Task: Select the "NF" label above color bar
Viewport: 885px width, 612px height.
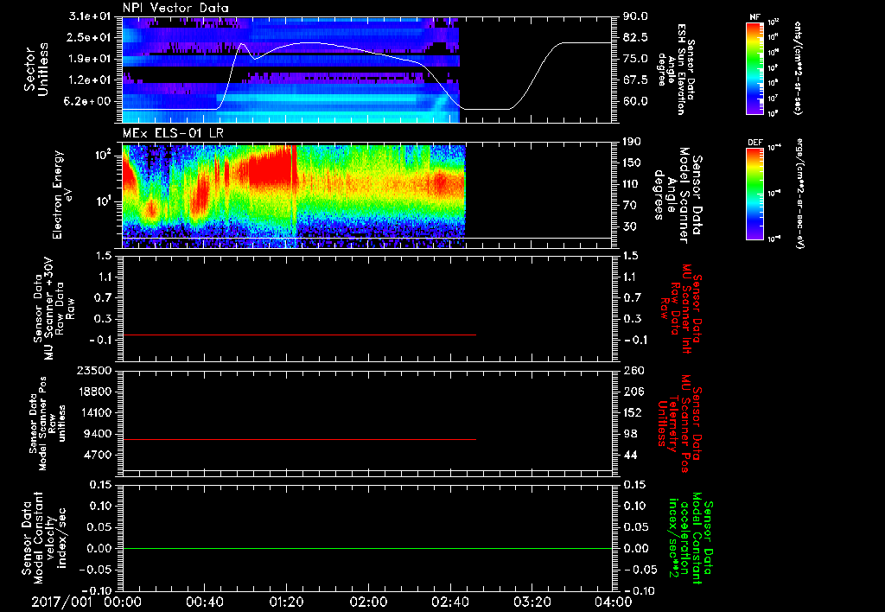Action: click(x=754, y=17)
